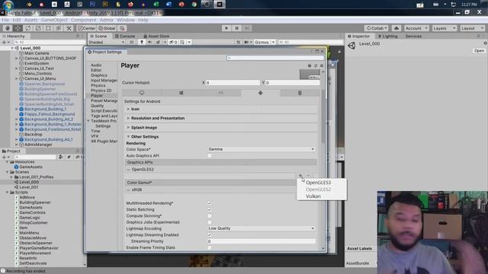
Task: Switch to the Asset Store tab
Action: tap(156, 36)
